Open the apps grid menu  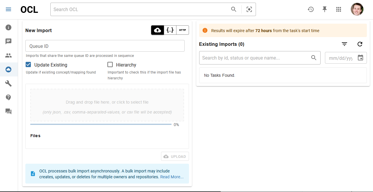338,9
